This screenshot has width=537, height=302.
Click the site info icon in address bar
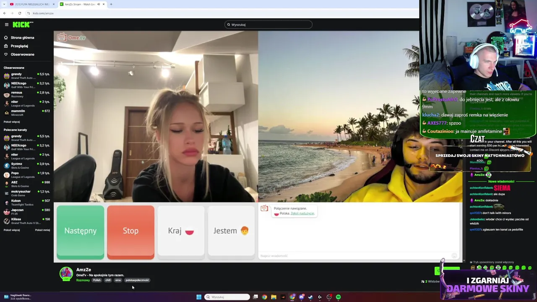coord(29,13)
